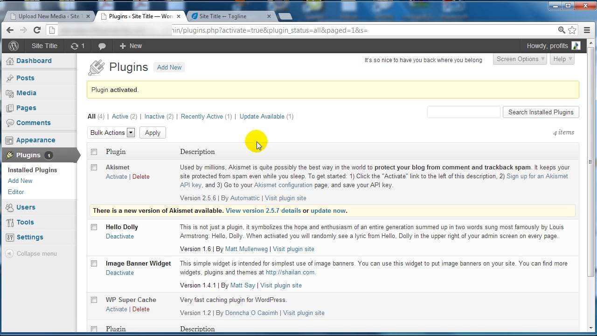Open comments via the speech bubble icon
The height and width of the screenshot is (336, 597).
[102, 45]
